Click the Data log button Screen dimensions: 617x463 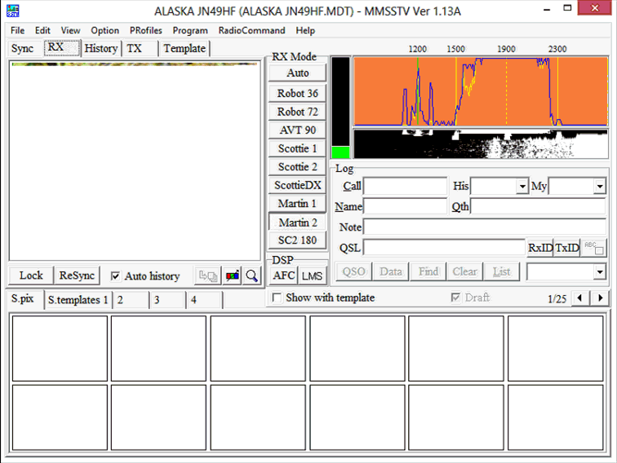point(391,271)
